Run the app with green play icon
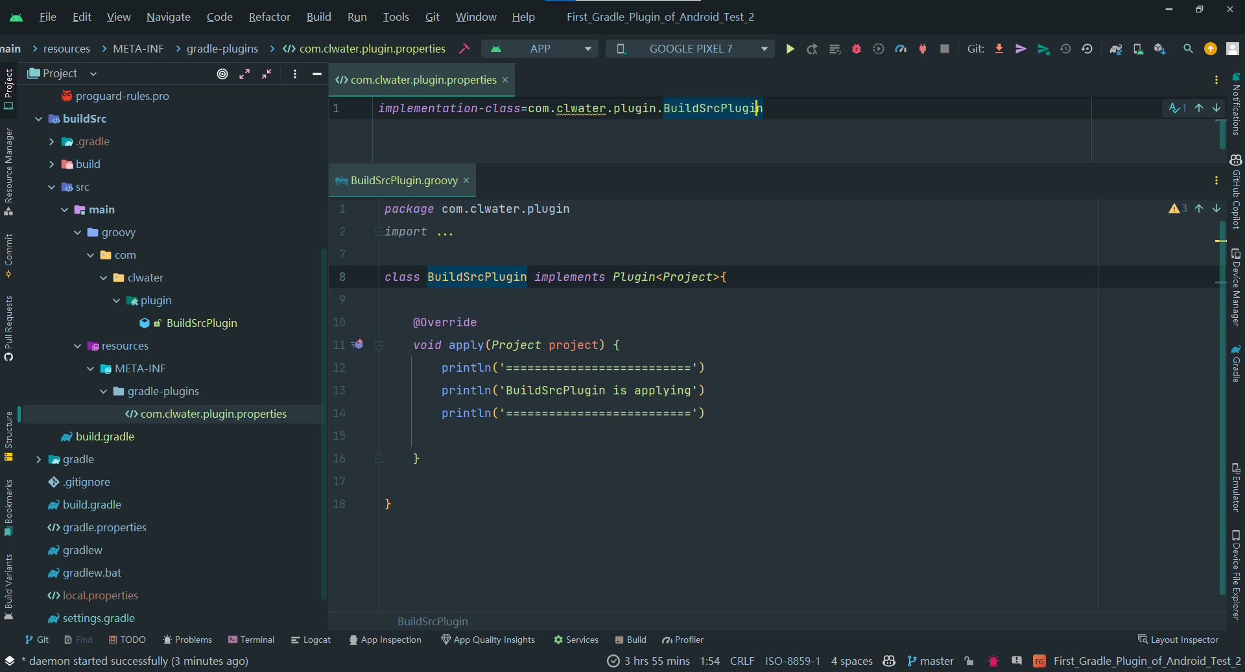1245x672 pixels. pos(790,49)
